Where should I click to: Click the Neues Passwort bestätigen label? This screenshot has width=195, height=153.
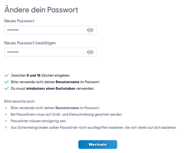[x=30, y=43]
